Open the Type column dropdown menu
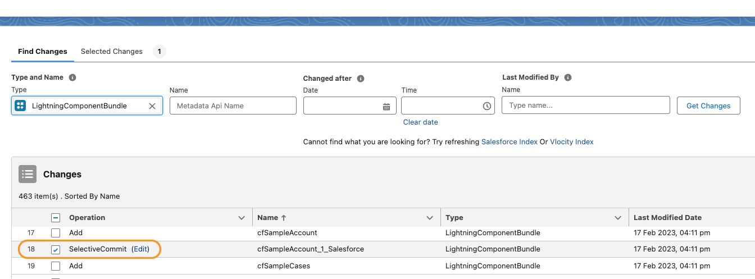Viewport: 755px width, 279px height. (618, 218)
